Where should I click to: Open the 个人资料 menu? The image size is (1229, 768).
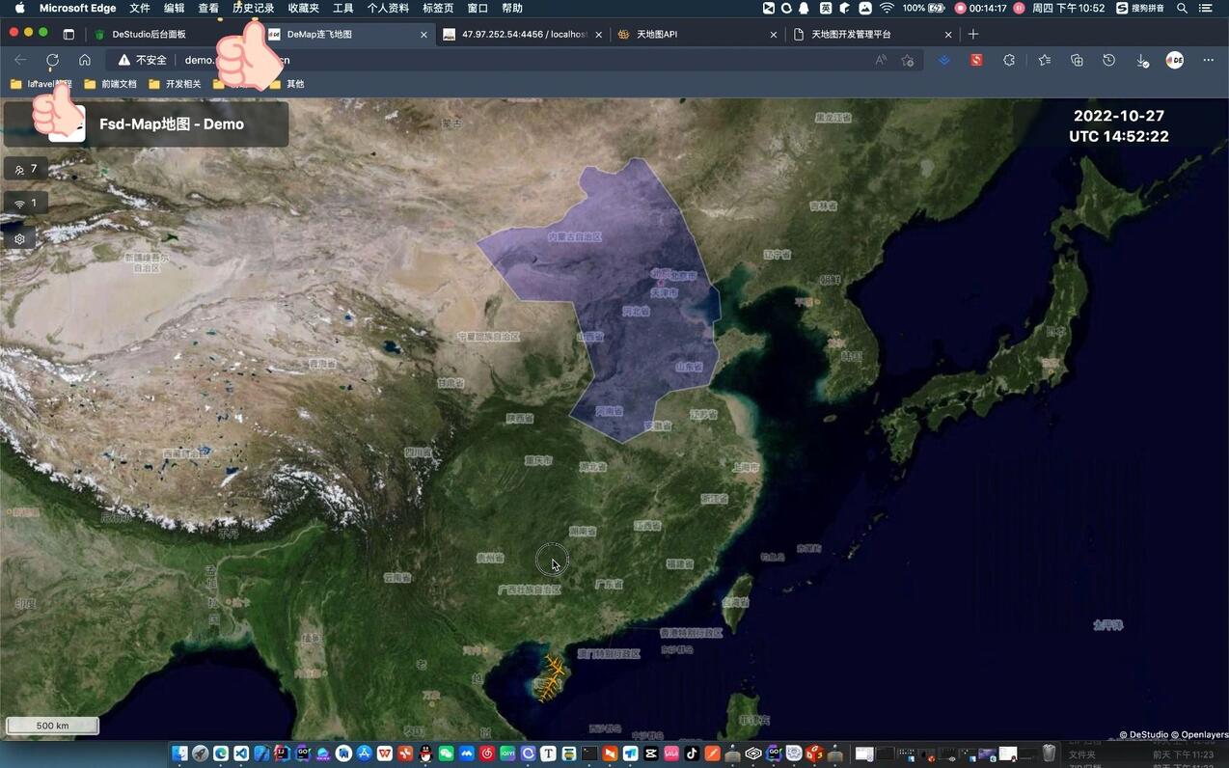click(388, 8)
